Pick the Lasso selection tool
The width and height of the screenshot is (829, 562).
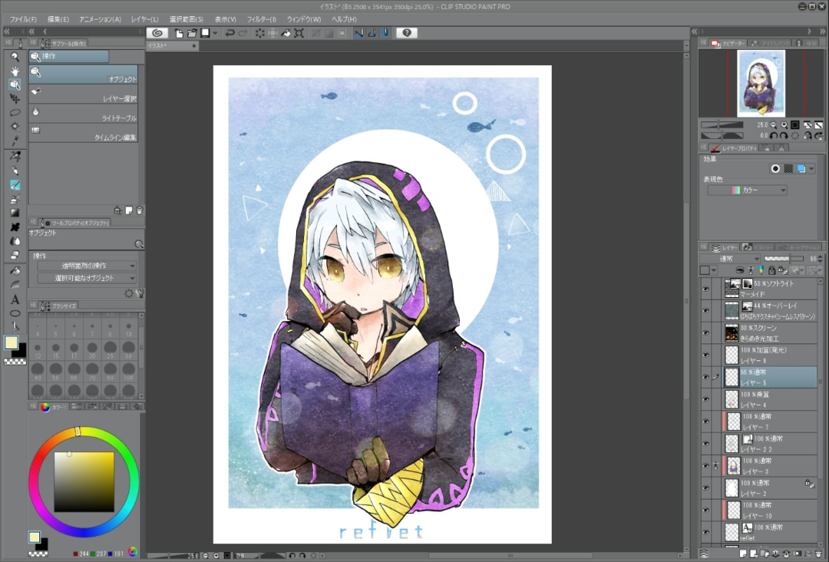tap(15, 113)
